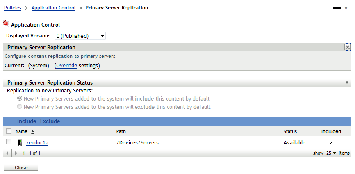The width and height of the screenshot is (355, 174).
Task: Click the red Application Control policy icon
Action: (6, 24)
